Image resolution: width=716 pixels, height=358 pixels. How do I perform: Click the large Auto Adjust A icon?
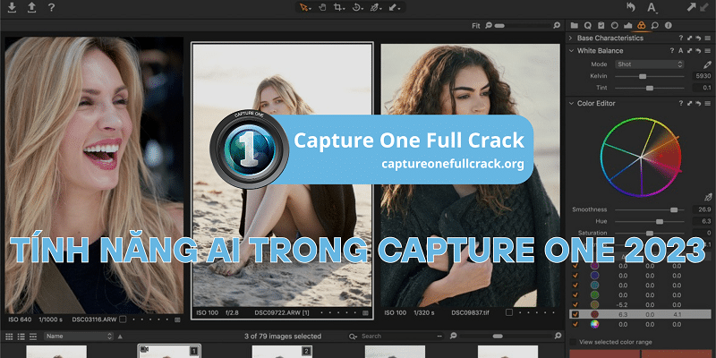652,7
